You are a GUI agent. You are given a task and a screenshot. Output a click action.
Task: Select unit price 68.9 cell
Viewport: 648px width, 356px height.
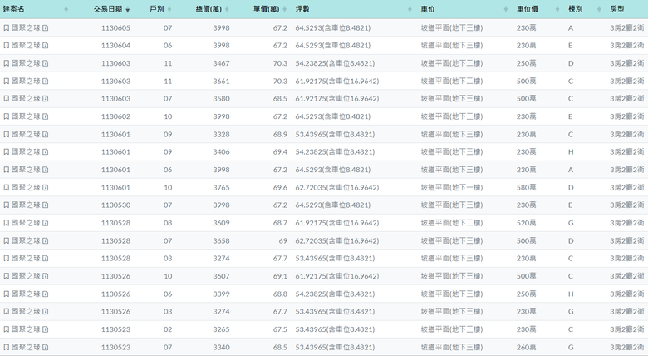click(x=280, y=135)
